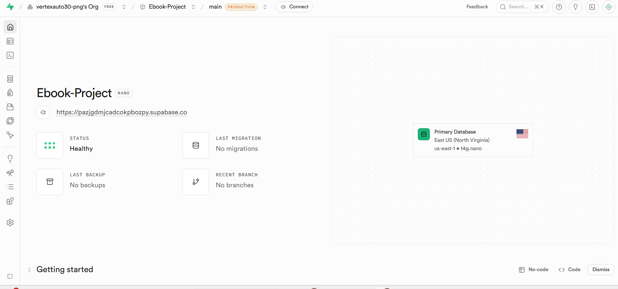This screenshot has width=618, height=289.
Task: Open the SQL Editor sidebar icon
Action: [x=10, y=55]
